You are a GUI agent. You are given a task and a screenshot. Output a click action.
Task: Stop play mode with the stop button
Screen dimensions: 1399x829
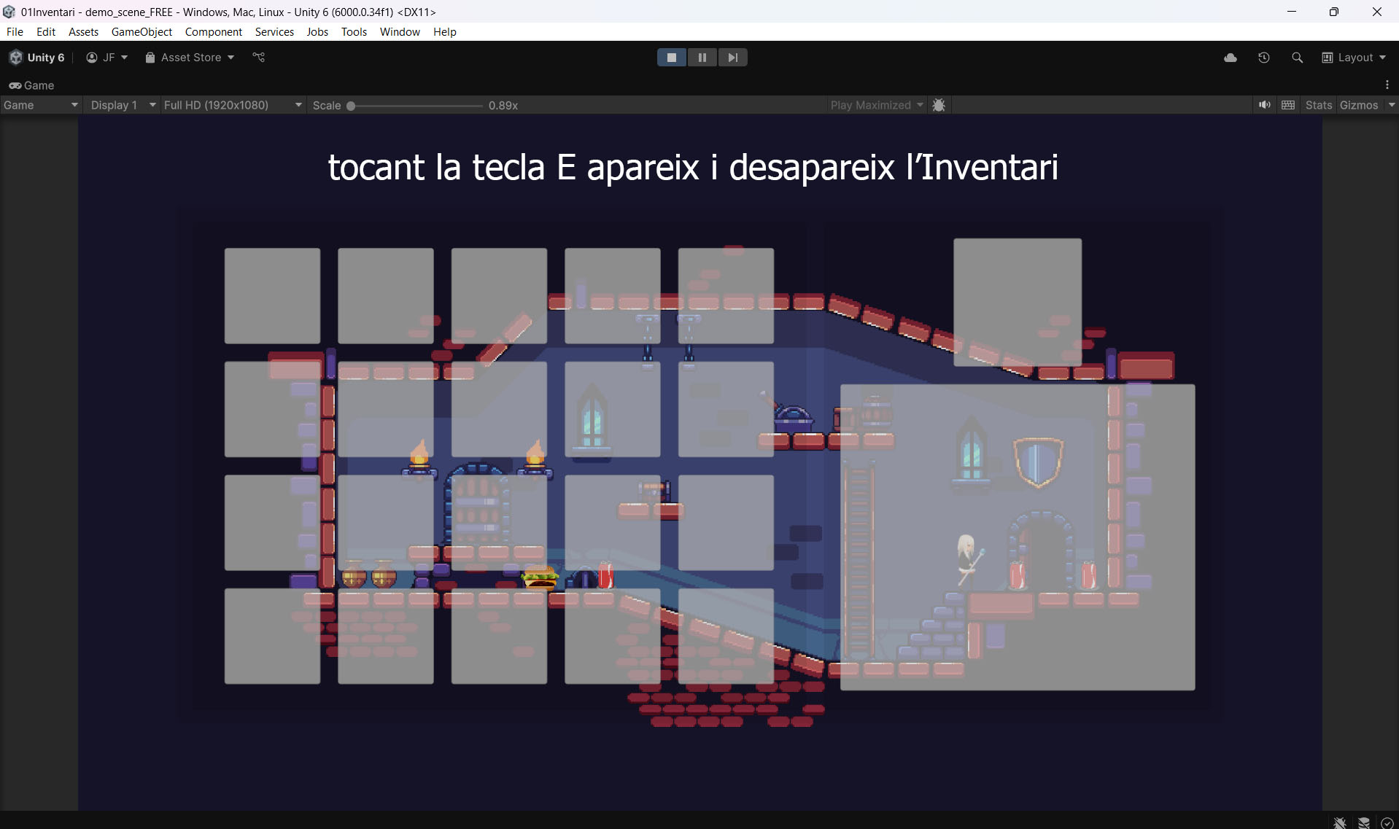[672, 58]
